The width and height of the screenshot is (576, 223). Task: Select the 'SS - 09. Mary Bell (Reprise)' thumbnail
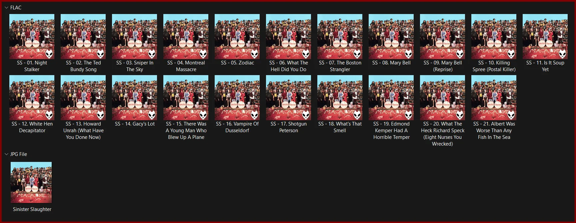click(x=443, y=36)
